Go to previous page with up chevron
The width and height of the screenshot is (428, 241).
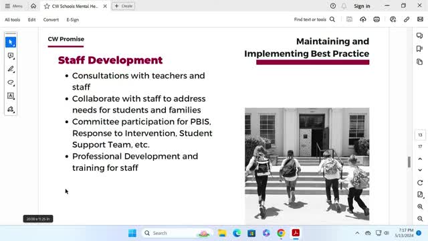(x=420, y=159)
